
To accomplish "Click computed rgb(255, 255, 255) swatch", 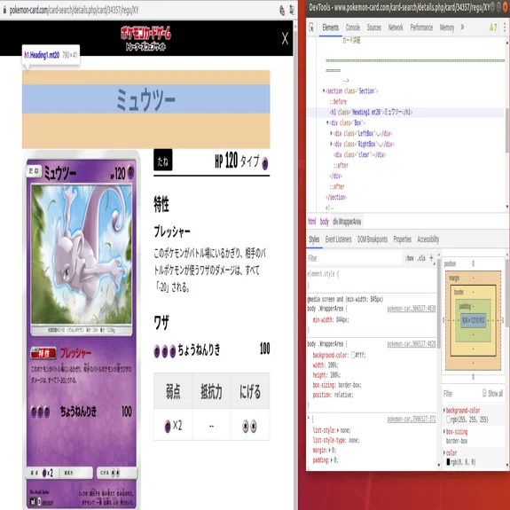I will pos(448,420).
